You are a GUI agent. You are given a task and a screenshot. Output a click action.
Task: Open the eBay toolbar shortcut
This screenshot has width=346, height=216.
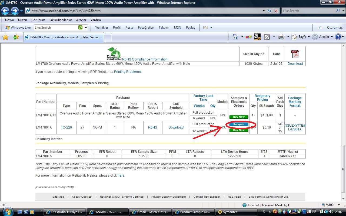click(x=248, y=37)
